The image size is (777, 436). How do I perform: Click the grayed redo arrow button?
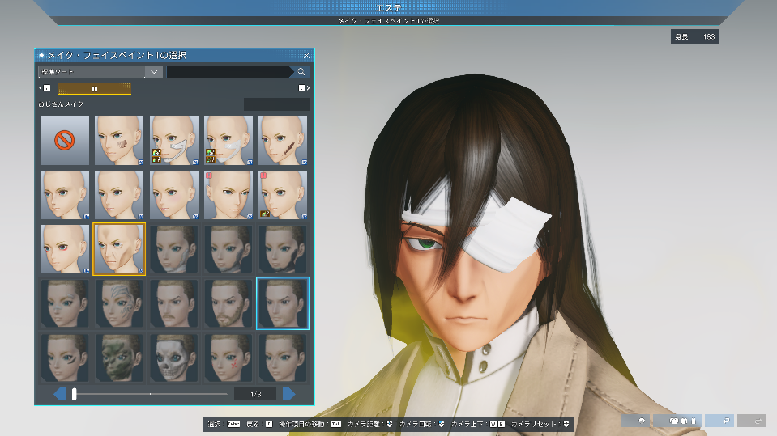752,421
